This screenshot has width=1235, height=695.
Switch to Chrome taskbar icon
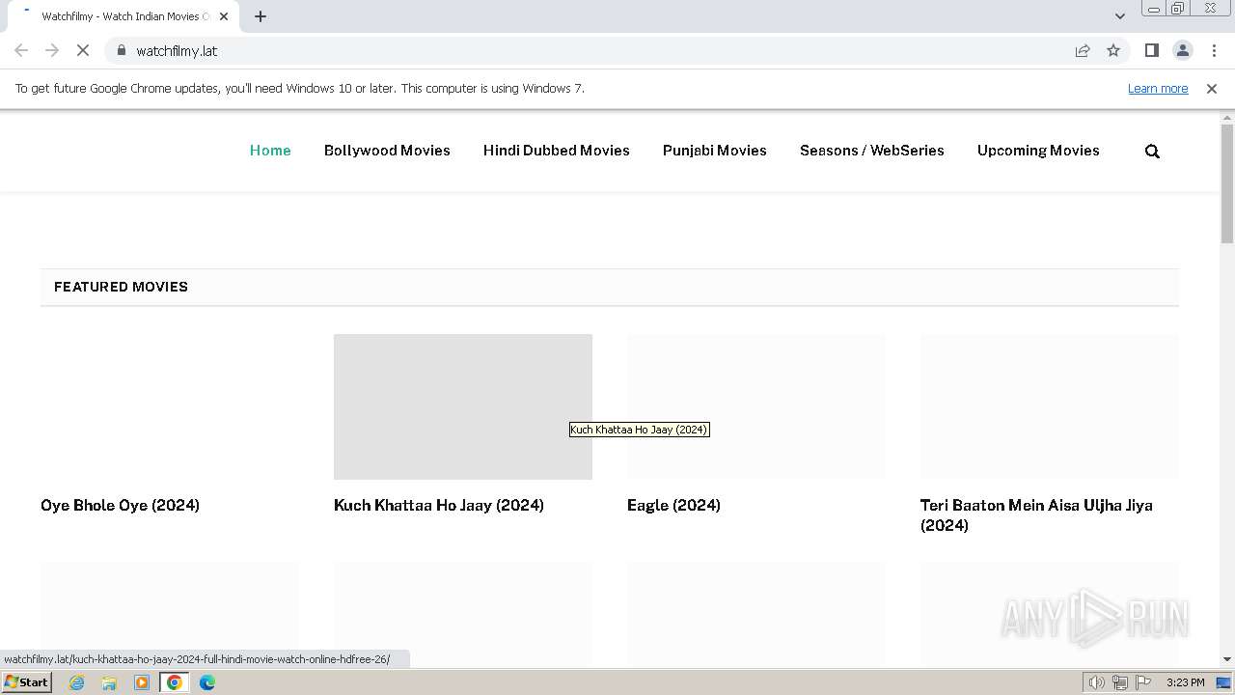pos(175,682)
